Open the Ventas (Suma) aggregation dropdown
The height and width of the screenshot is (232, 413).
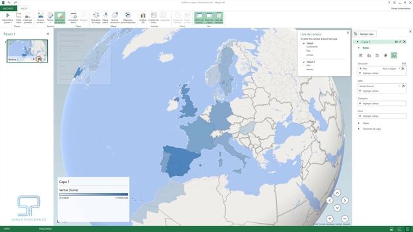pos(399,86)
